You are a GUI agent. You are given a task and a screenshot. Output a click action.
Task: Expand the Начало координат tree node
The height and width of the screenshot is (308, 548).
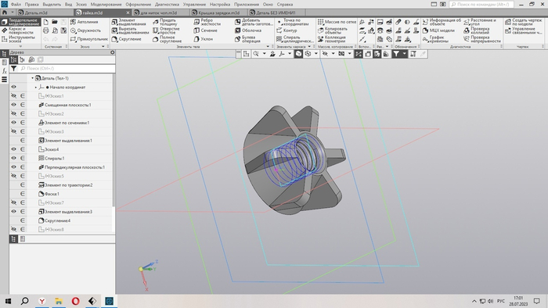(x=36, y=88)
